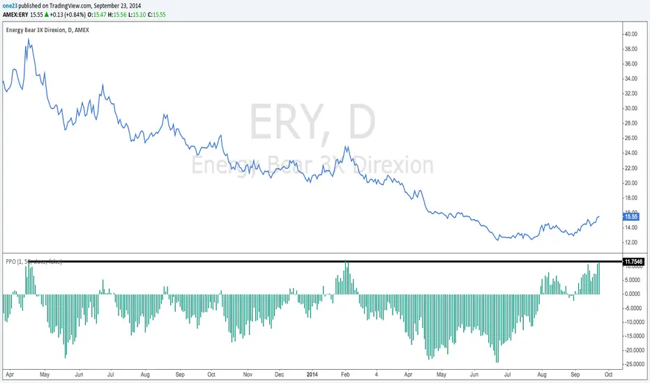Click the Apr label at timeline start
The image size is (650, 383).
tap(10, 375)
